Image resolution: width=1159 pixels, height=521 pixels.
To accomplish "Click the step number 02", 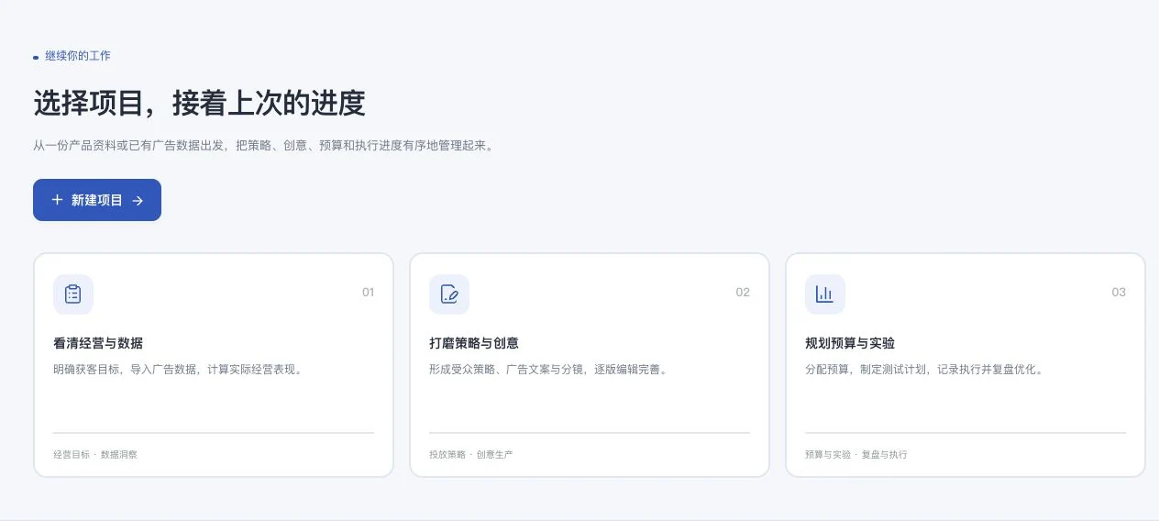I will tap(743, 293).
